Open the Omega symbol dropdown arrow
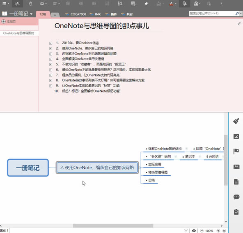243x233 pixels. 46,3
